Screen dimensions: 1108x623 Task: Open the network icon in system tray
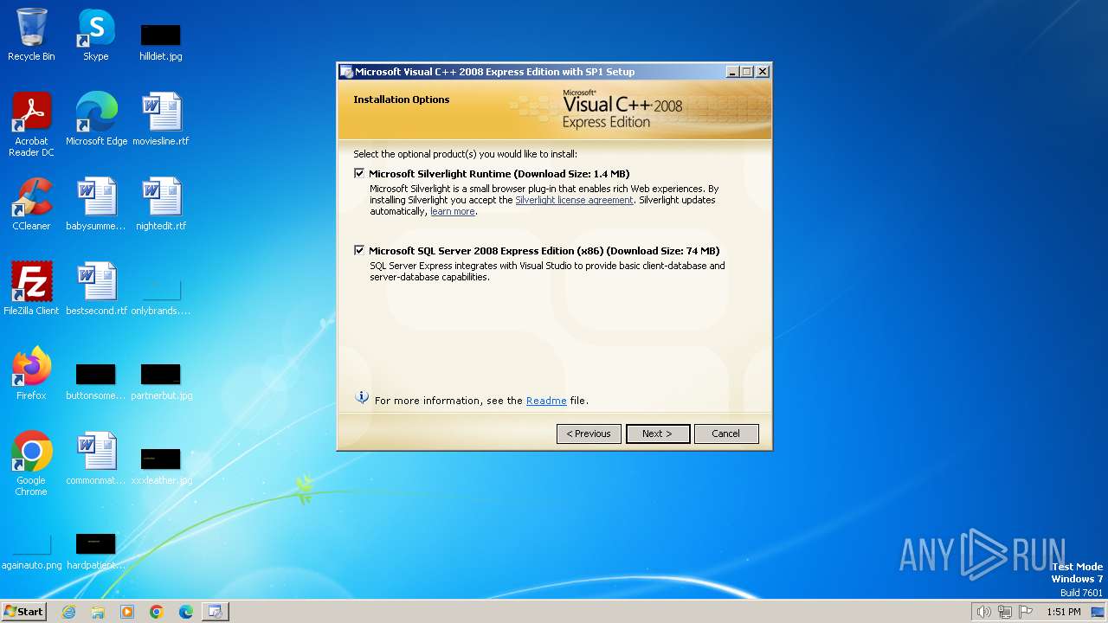(1005, 612)
